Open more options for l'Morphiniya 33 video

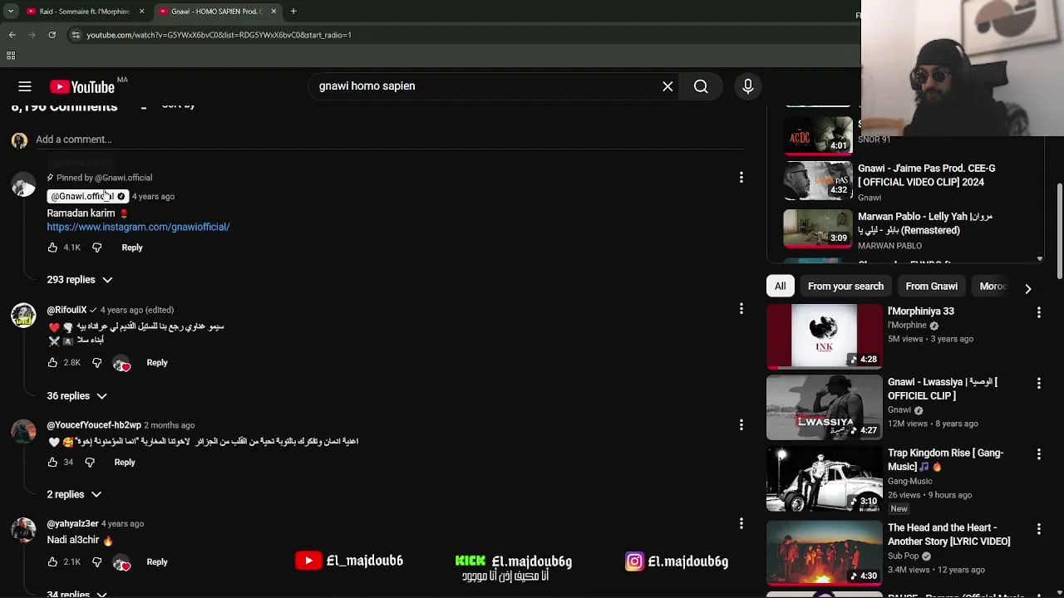[x=1038, y=312]
